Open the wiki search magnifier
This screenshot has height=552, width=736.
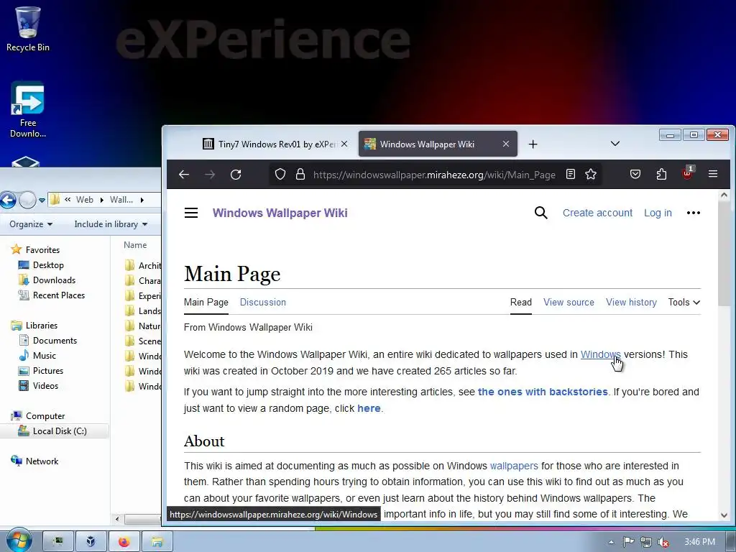point(540,213)
